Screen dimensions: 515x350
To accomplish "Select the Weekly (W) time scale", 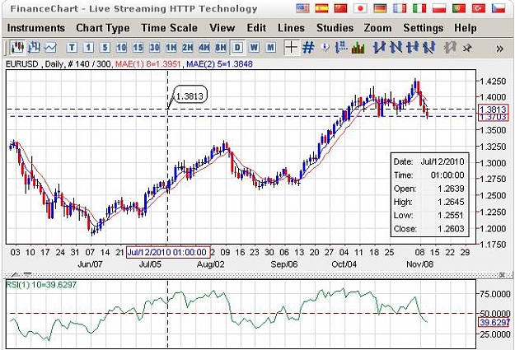I will (254, 48).
